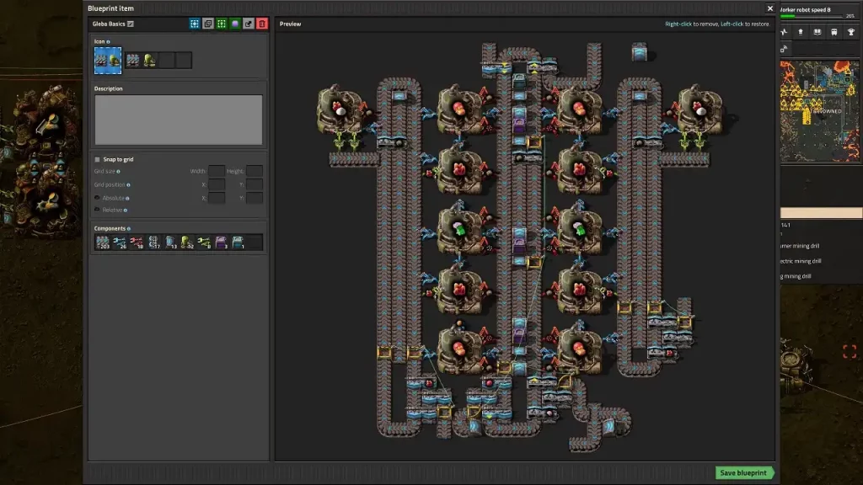Click the red inserter component showing 18

(137, 242)
